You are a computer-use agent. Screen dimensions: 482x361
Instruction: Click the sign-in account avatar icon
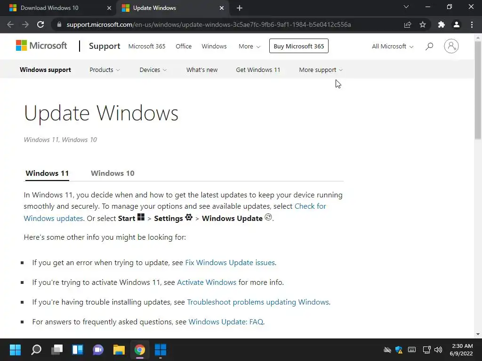pos(451,46)
